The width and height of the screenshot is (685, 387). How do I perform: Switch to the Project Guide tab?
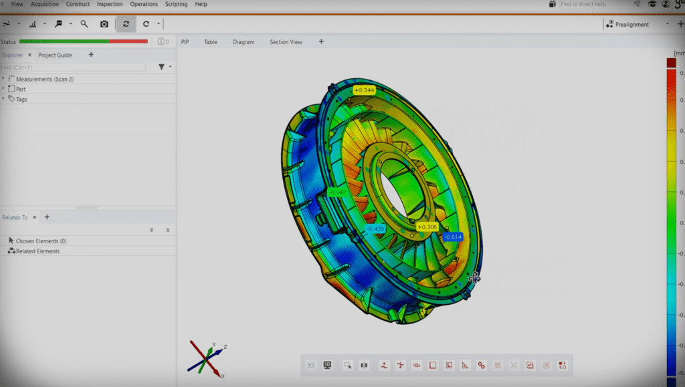pyautogui.click(x=55, y=55)
